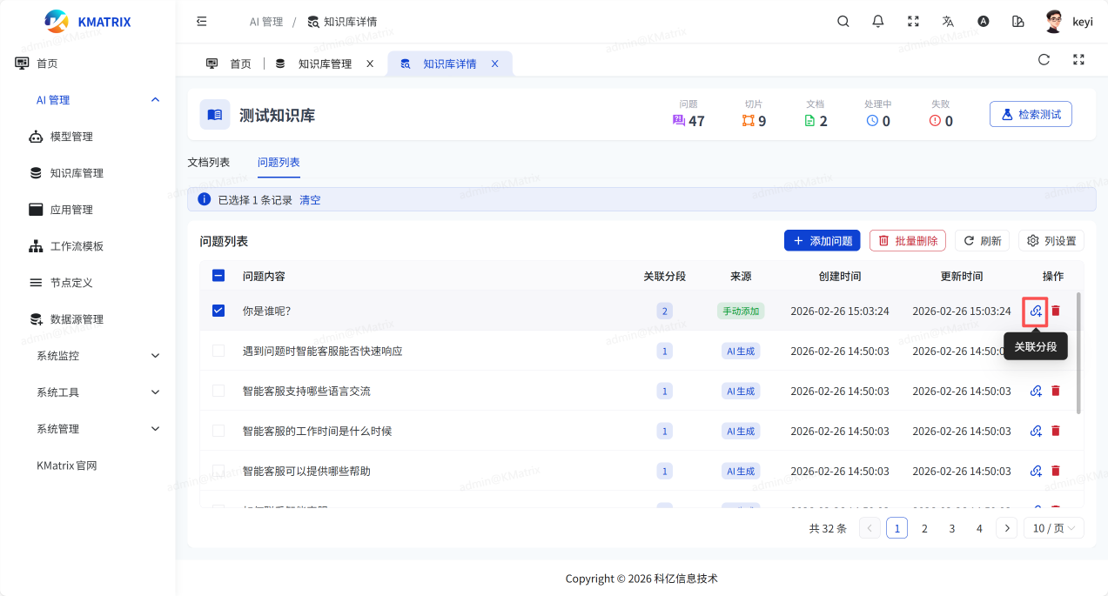Click the refresh page icon beside tabs
Screen dimensions: 1108x596
1044,60
